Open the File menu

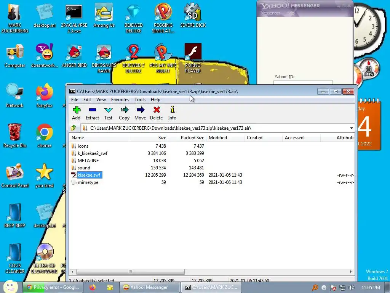(75, 100)
